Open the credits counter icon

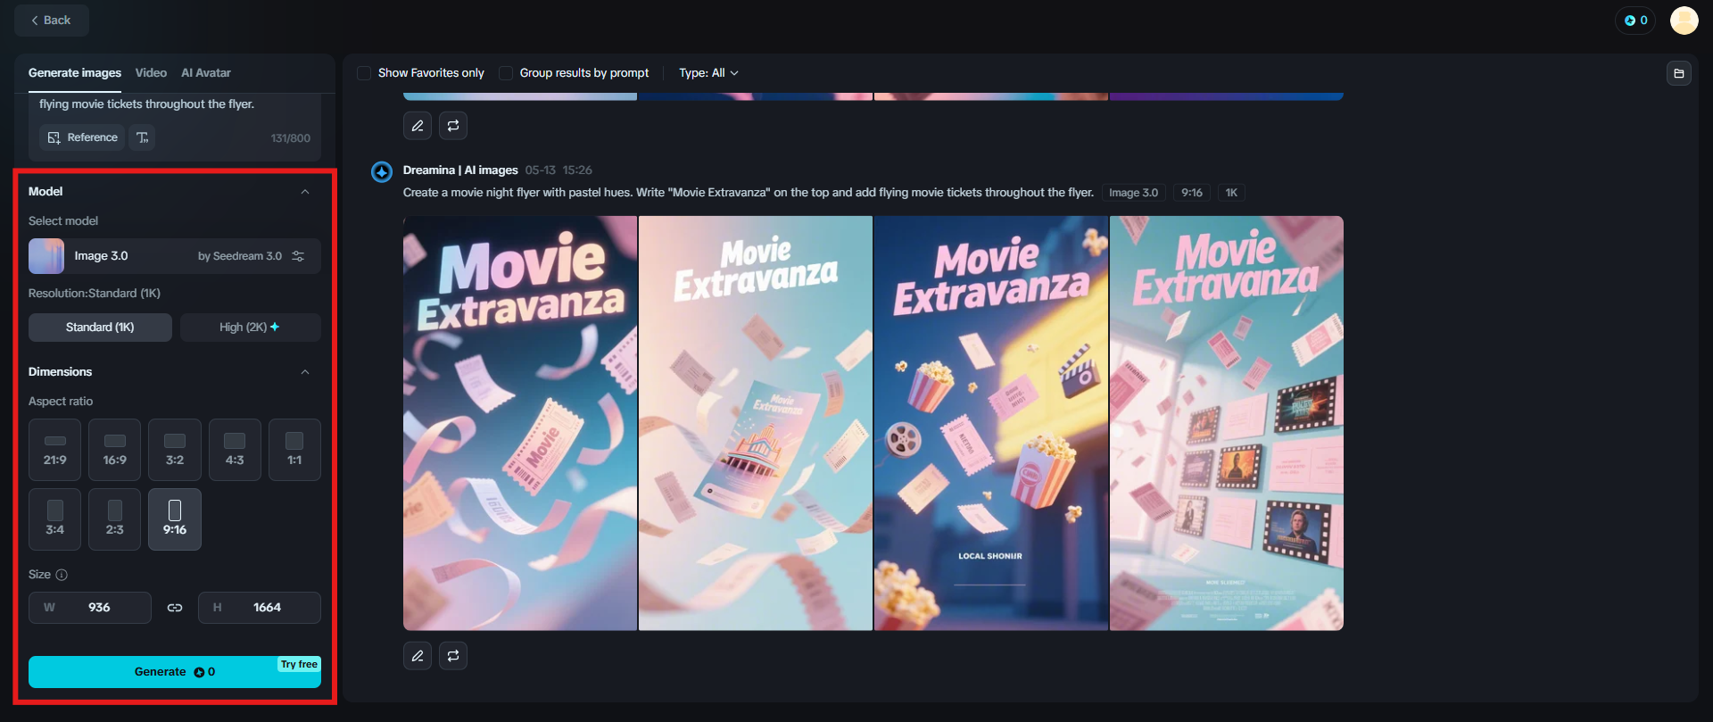(1635, 21)
